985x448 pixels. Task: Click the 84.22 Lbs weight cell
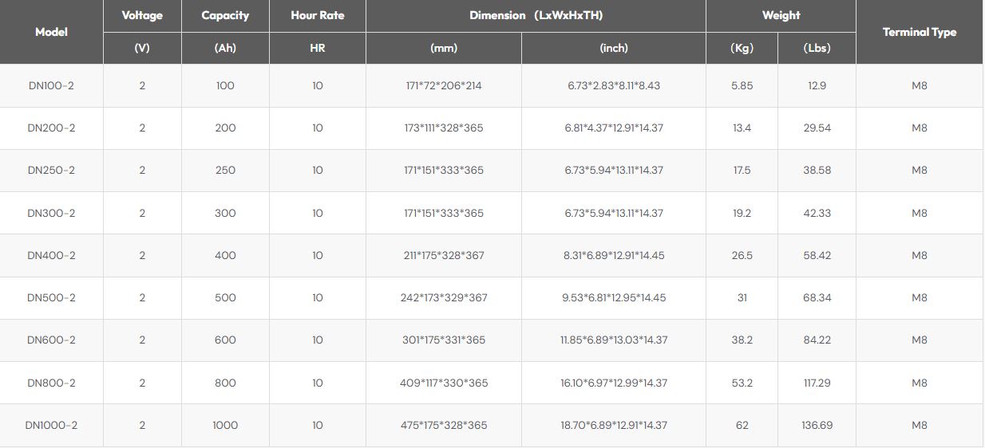817,340
